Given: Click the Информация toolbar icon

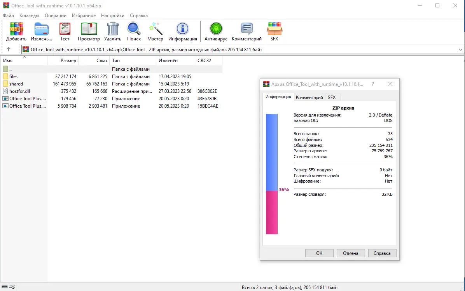Looking at the screenshot, I should (182, 29).
